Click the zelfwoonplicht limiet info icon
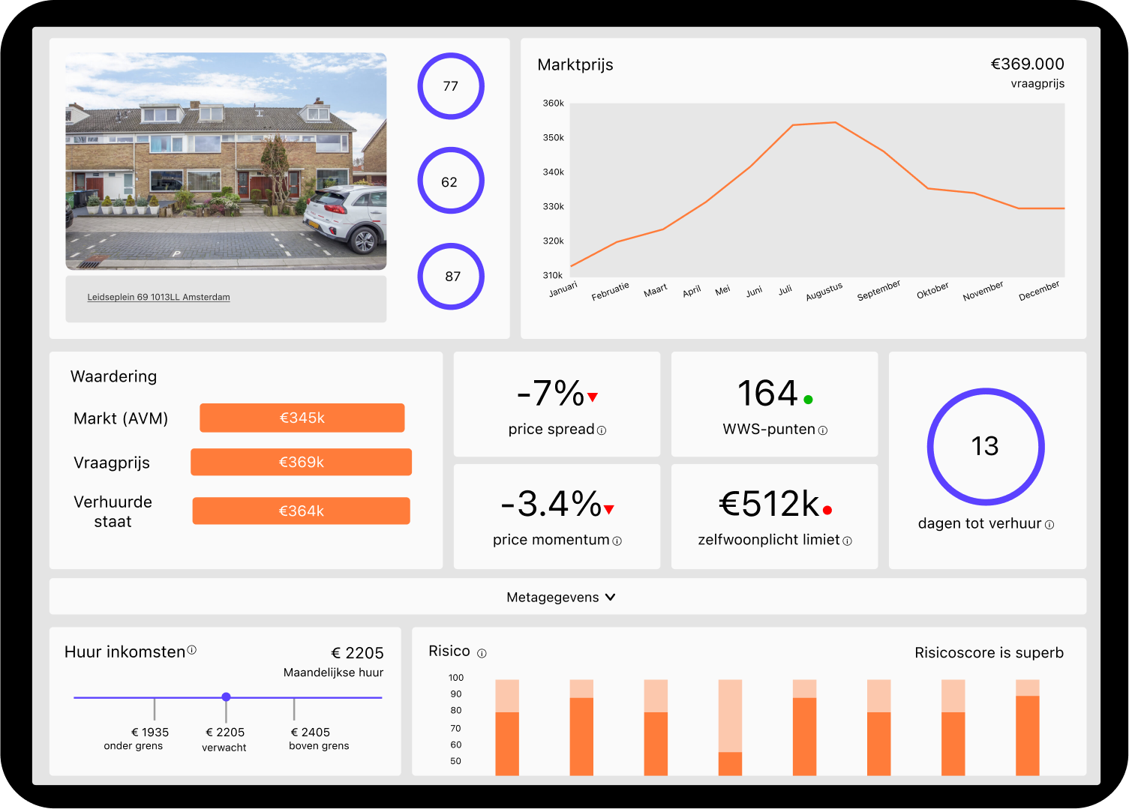 point(848,540)
